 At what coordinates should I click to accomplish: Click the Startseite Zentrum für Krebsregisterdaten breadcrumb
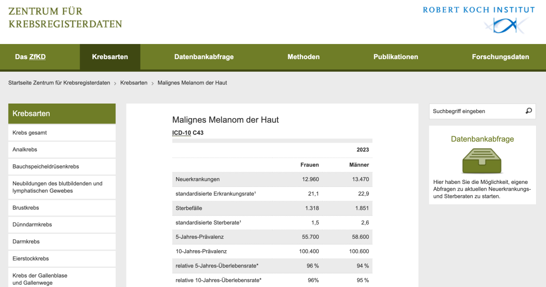pyautogui.click(x=59, y=83)
